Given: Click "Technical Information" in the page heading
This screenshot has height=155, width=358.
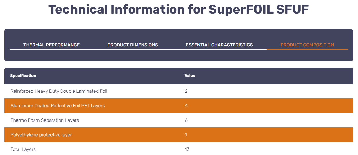Looking at the screenshot, I should tap(116, 9).
